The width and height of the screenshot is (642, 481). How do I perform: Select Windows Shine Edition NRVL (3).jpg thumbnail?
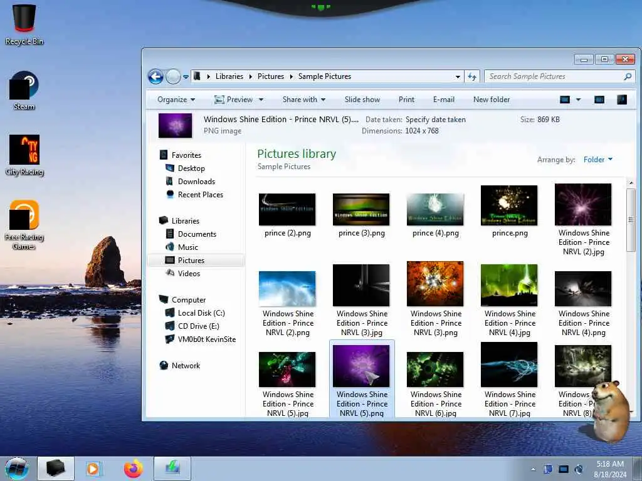(x=361, y=285)
